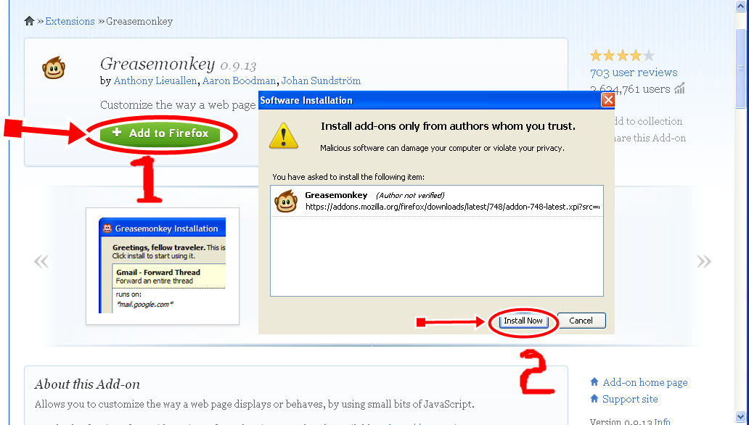Open the Support site link
Screen dimensions: 749x425
[630, 399]
